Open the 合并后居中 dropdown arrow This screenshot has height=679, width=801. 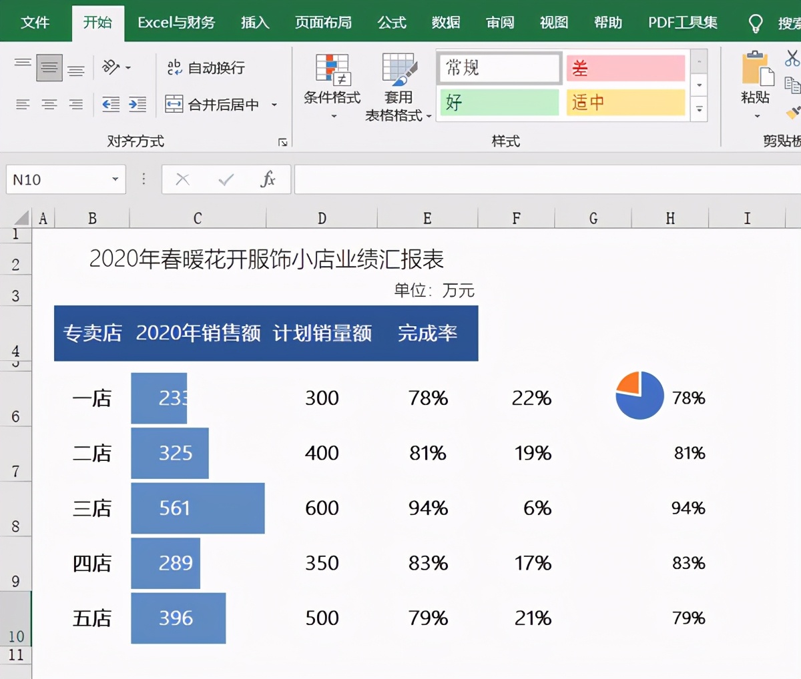274,104
